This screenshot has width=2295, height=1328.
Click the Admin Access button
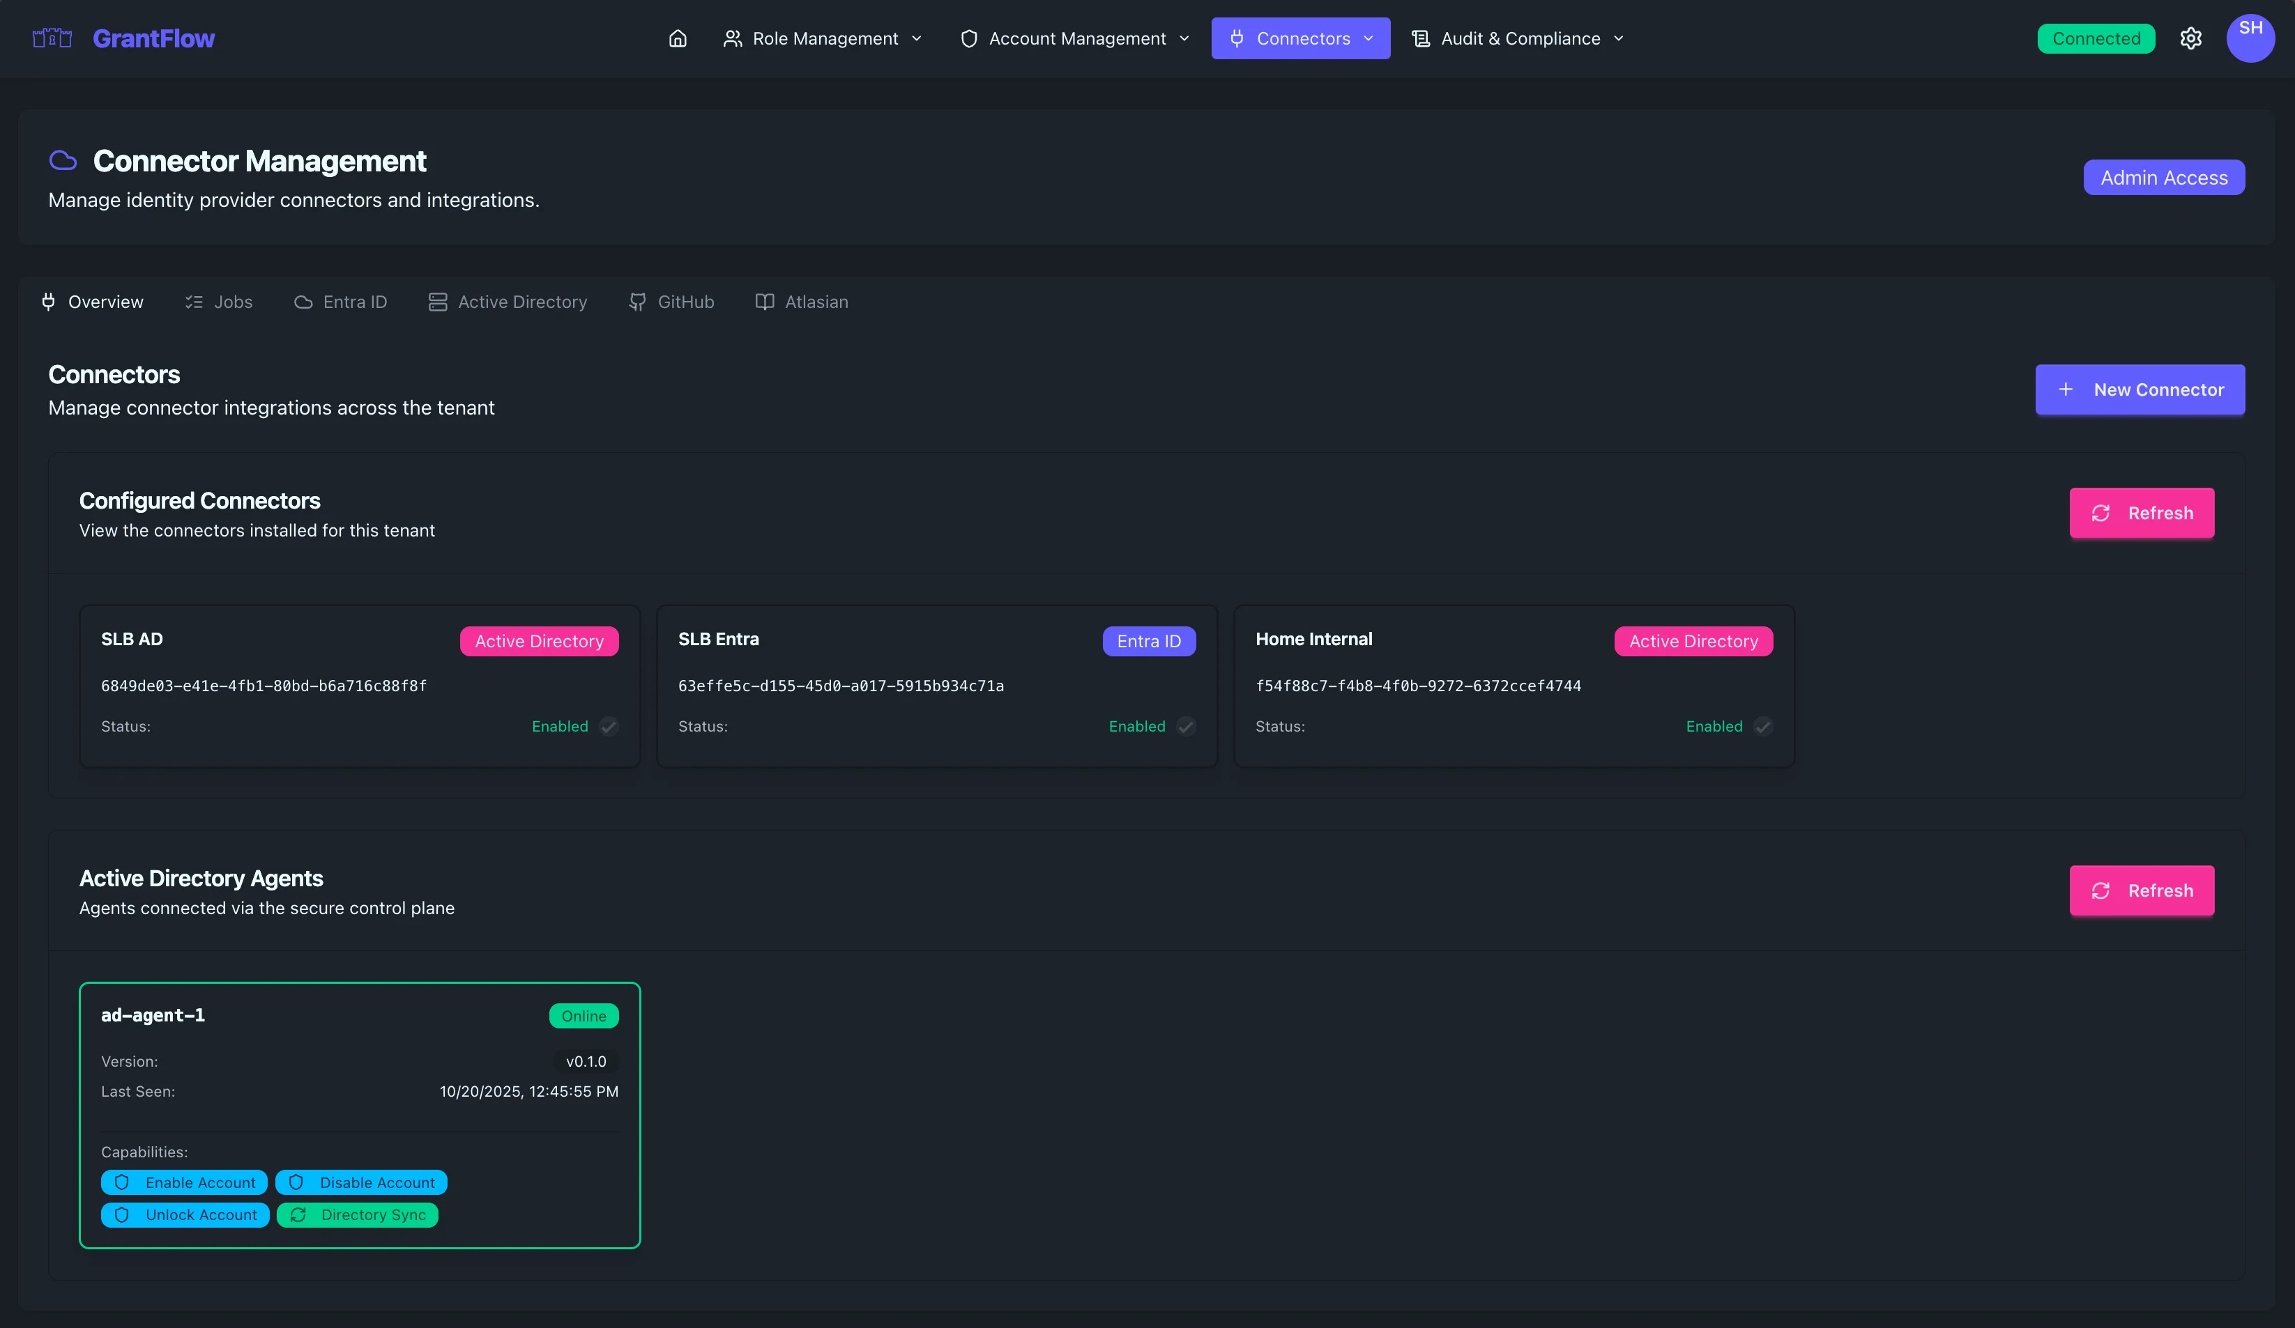pos(2164,178)
